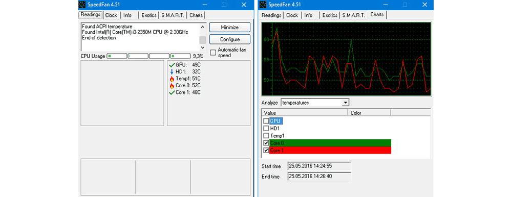Check the GPU checkbox in chart values
Screen dimensions: 512x197
click(266, 121)
